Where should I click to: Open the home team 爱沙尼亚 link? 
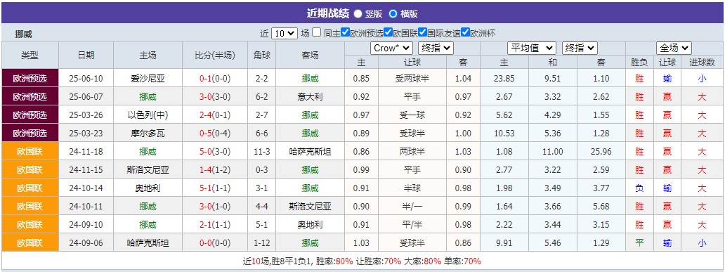148,79
